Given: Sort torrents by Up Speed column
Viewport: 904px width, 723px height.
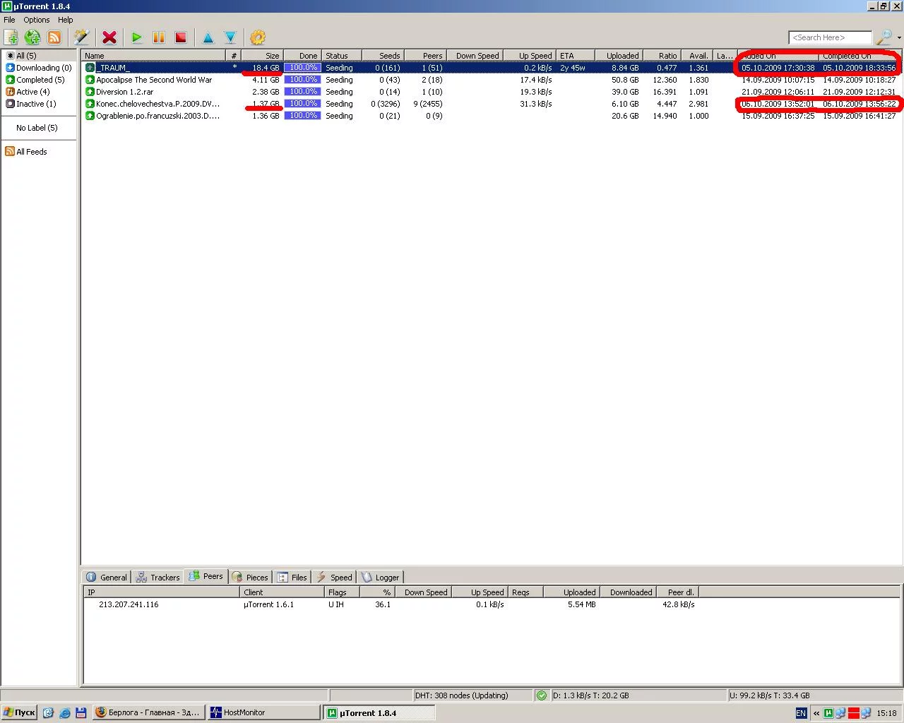Looking at the screenshot, I should [529, 56].
